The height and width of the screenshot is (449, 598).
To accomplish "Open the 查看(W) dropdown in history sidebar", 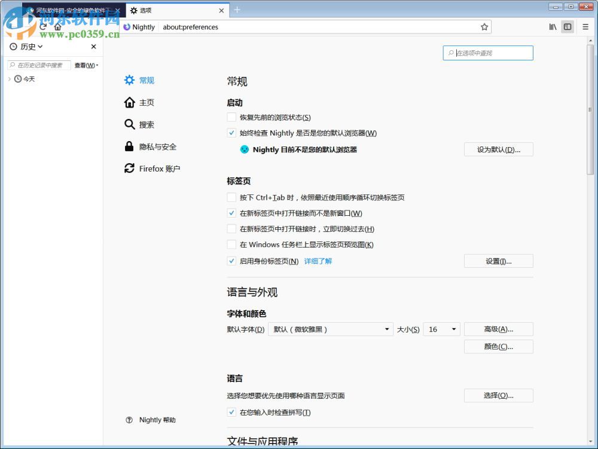I will point(85,65).
